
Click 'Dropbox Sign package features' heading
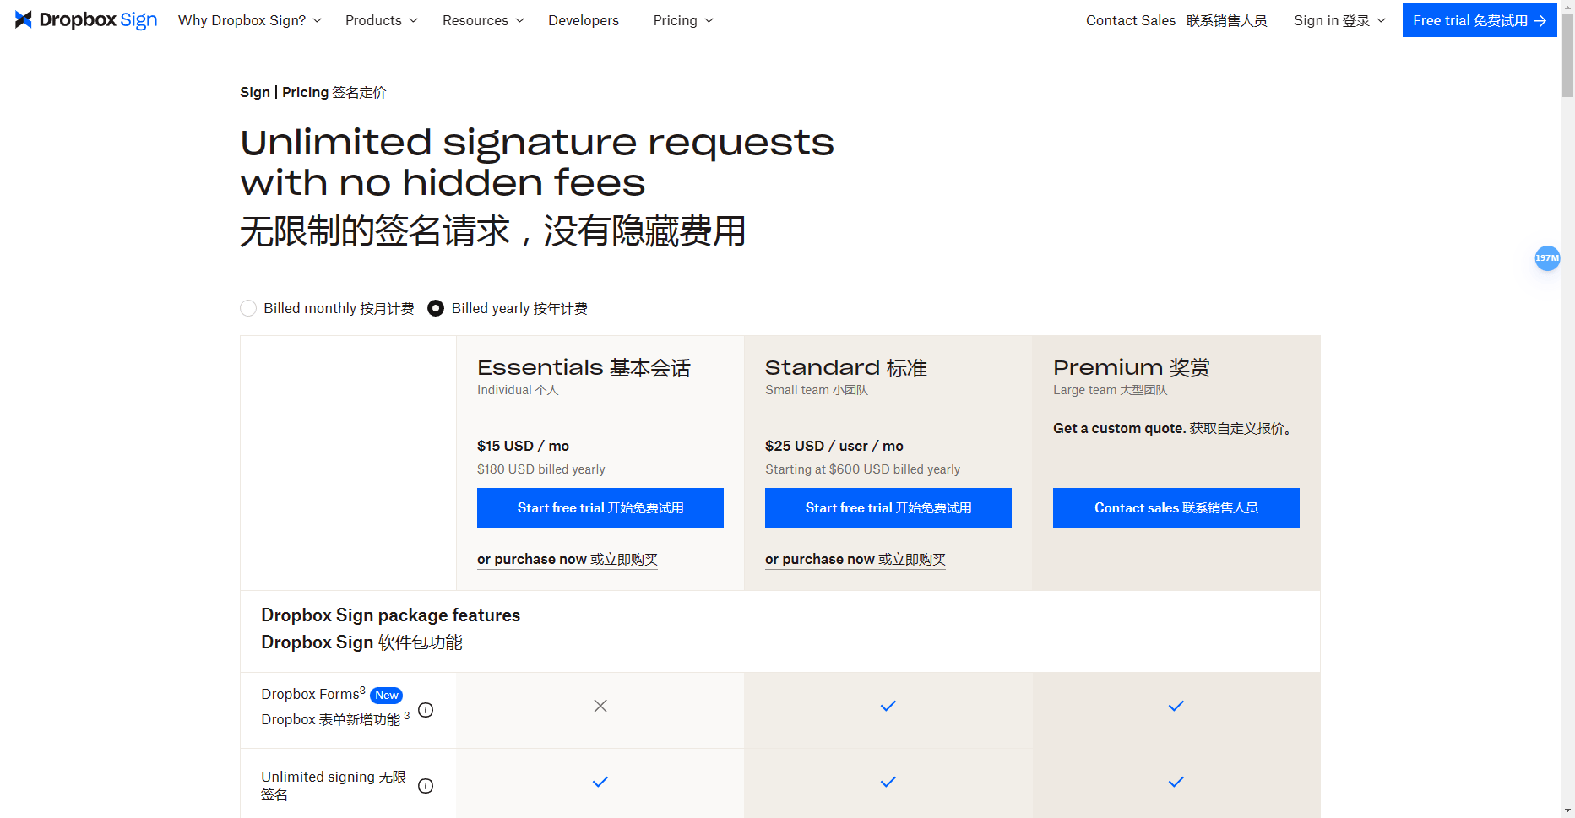(390, 615)
